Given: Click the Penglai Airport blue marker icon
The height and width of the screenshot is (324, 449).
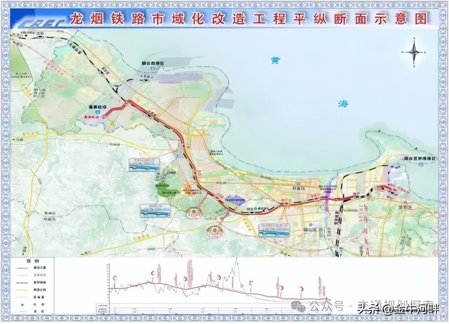Looking at the screenshot, I should (97, 112).
